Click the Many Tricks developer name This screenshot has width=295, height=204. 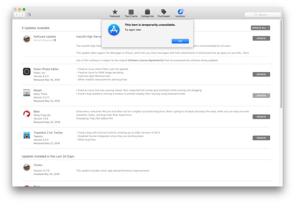[41, 94]
